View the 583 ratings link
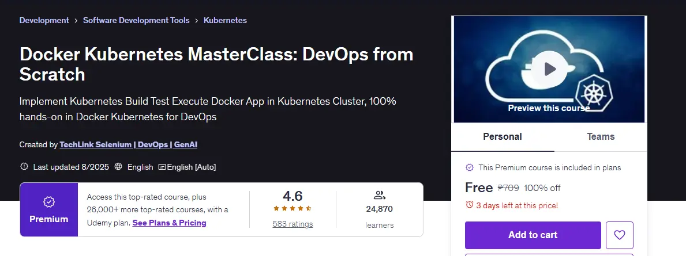The width and height of the screenshot is (686, 256). coord(293,224)
